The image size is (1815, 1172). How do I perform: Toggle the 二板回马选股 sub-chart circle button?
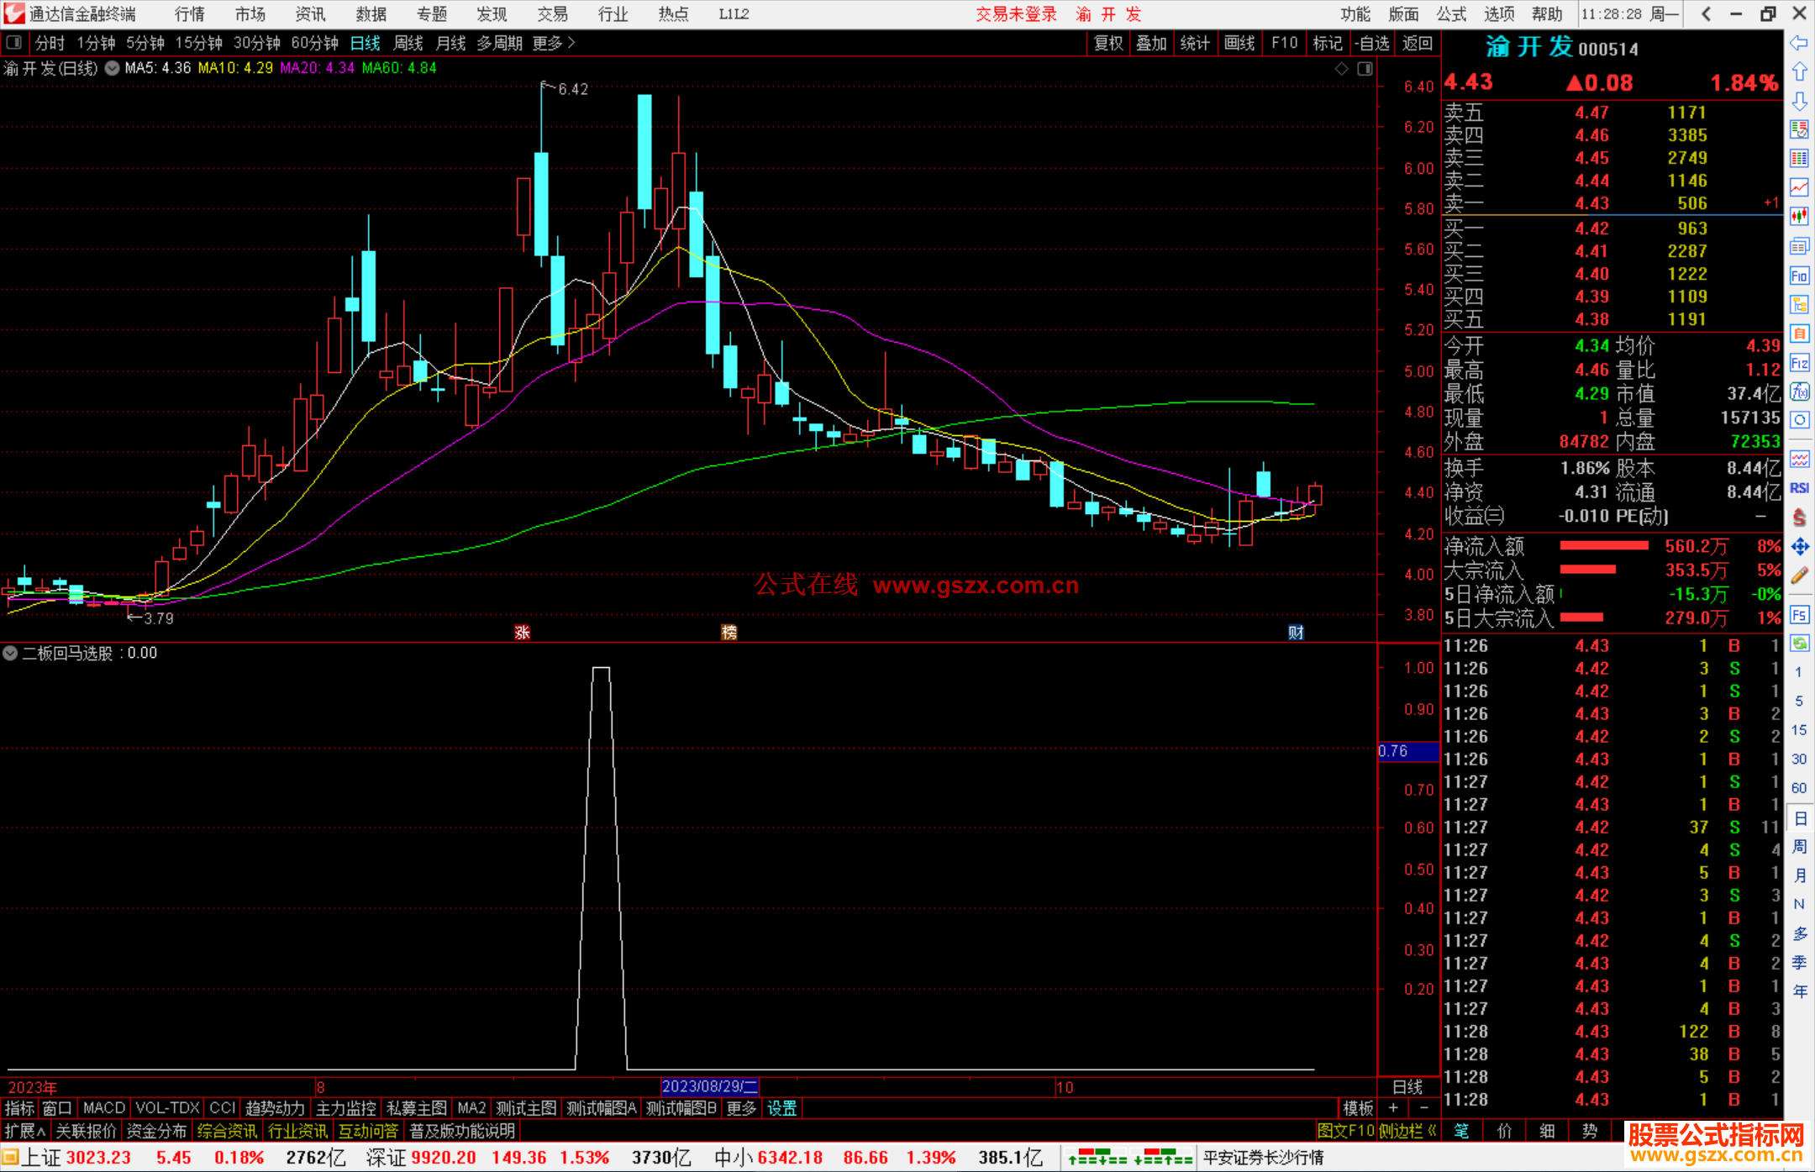pyautogui.click(x=10, y=653)
